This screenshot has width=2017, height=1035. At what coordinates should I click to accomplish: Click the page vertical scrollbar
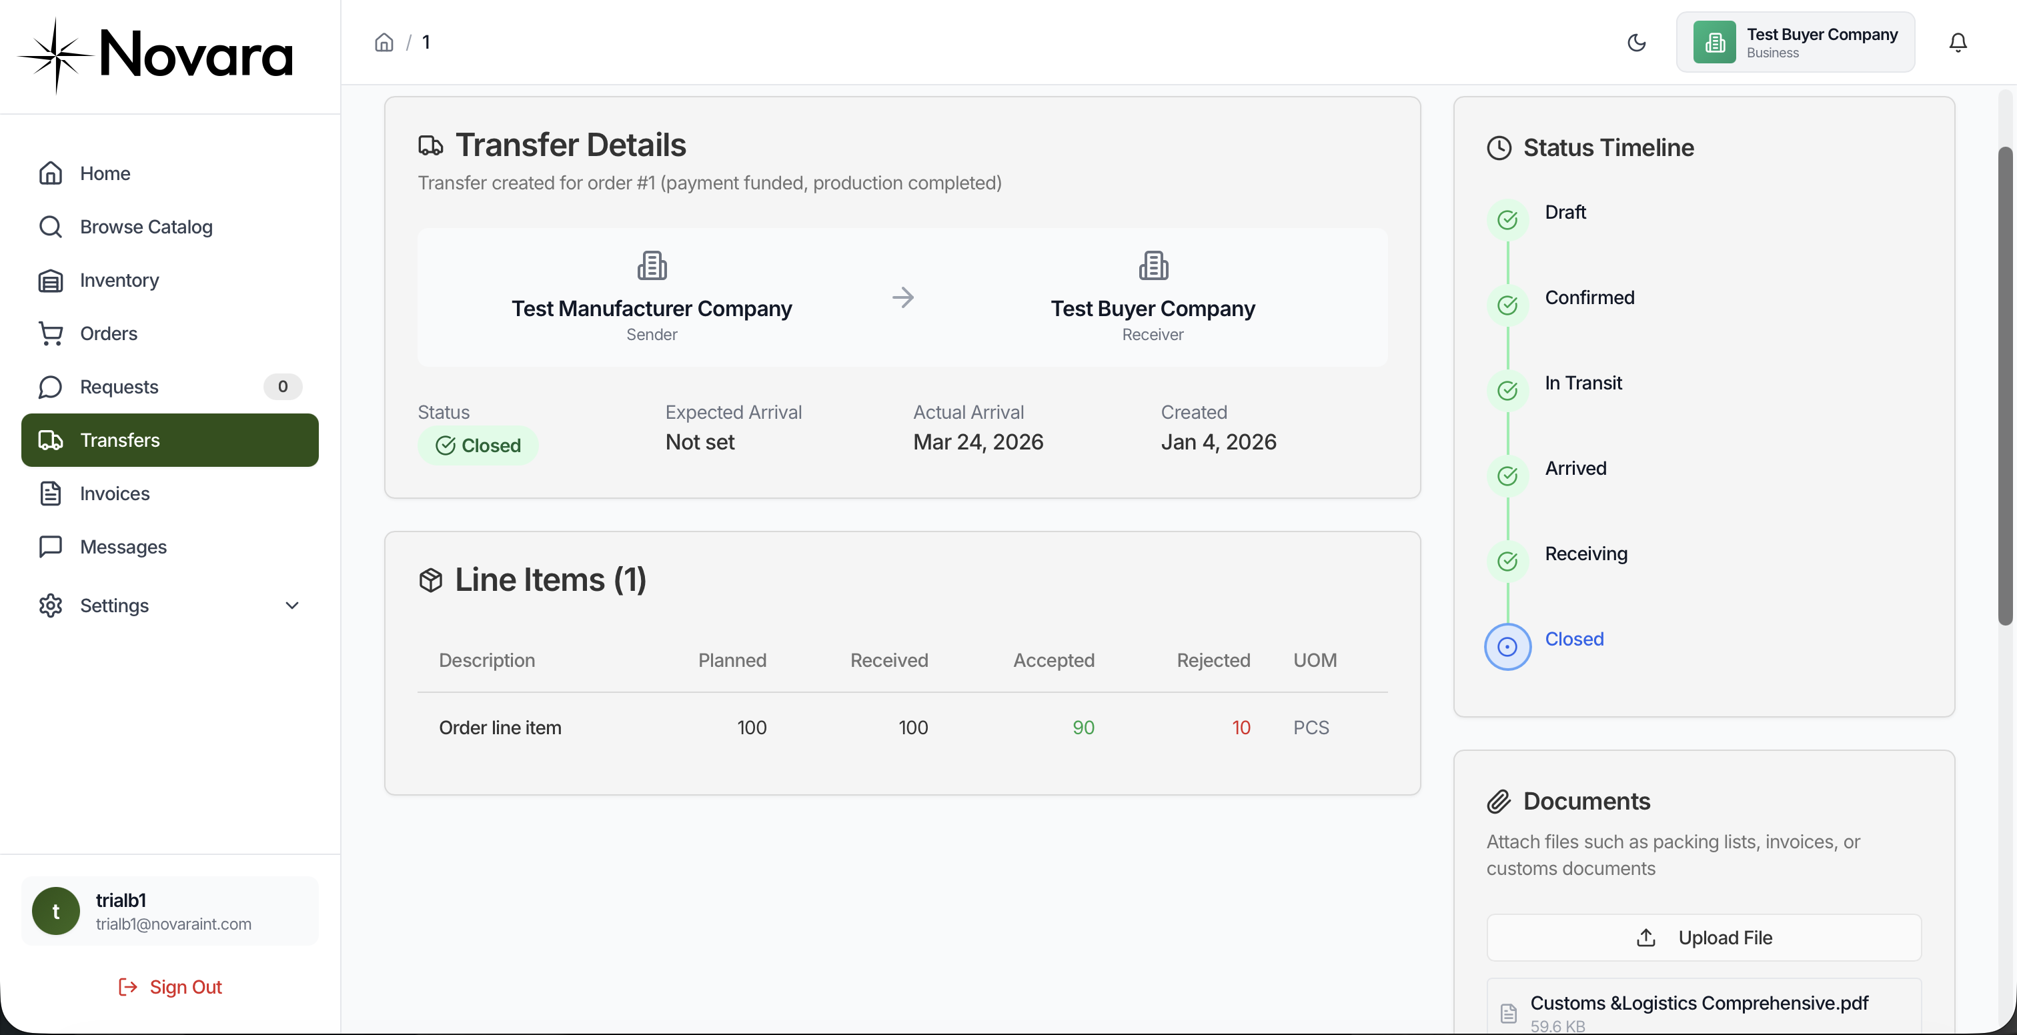2004,385
